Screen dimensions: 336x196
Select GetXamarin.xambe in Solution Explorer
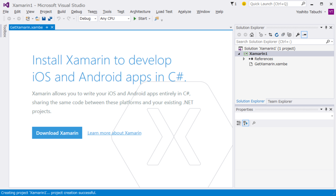coord(271,64)
